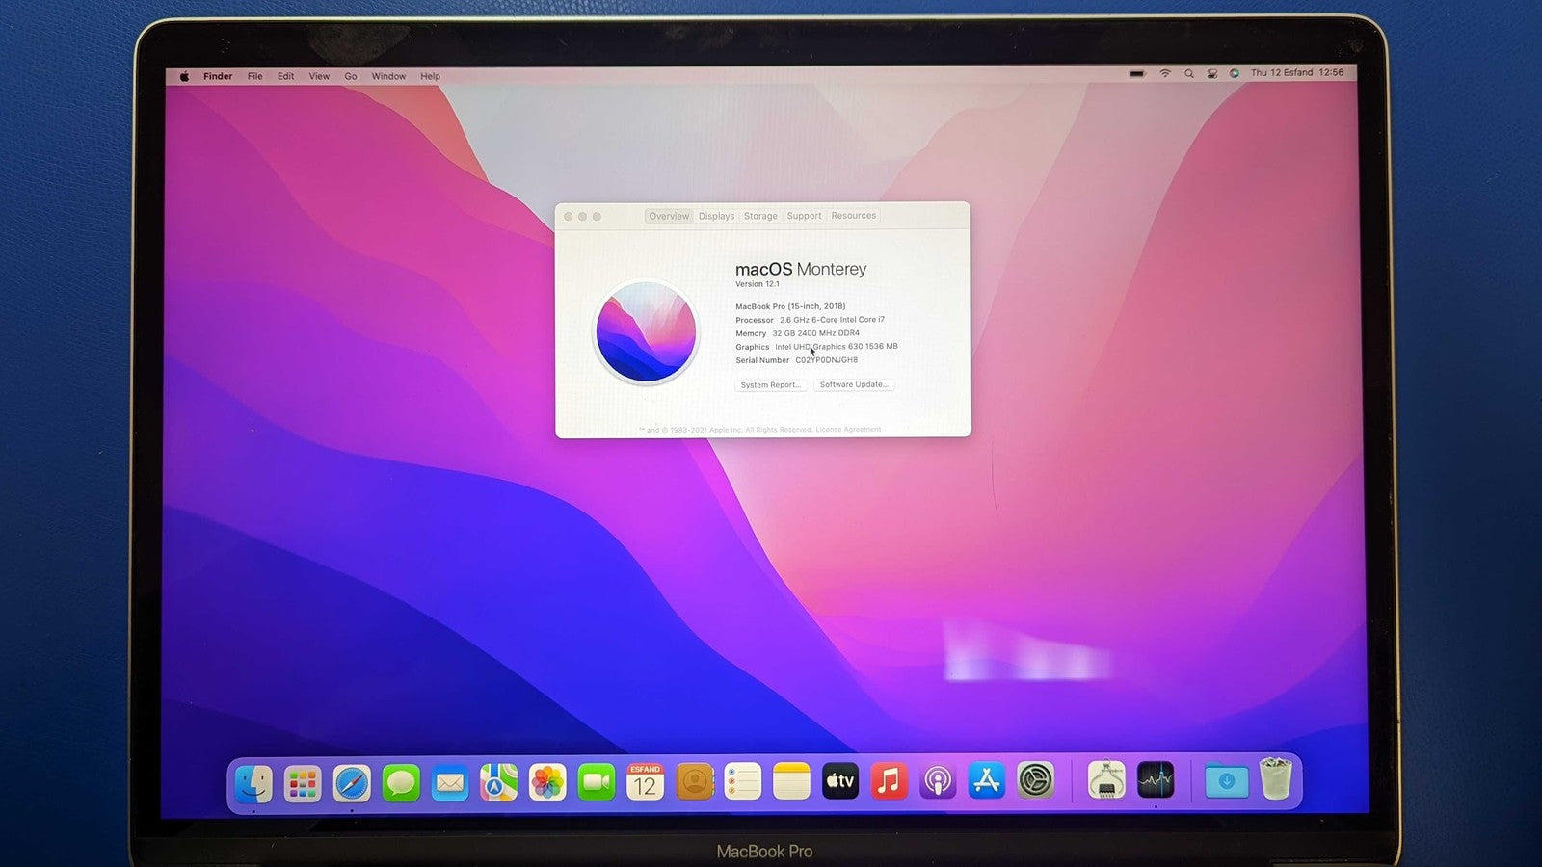Click the macOS Monterey logo image
The height and width of the screenshot is (867, 1542).
(x=646, y=331)
